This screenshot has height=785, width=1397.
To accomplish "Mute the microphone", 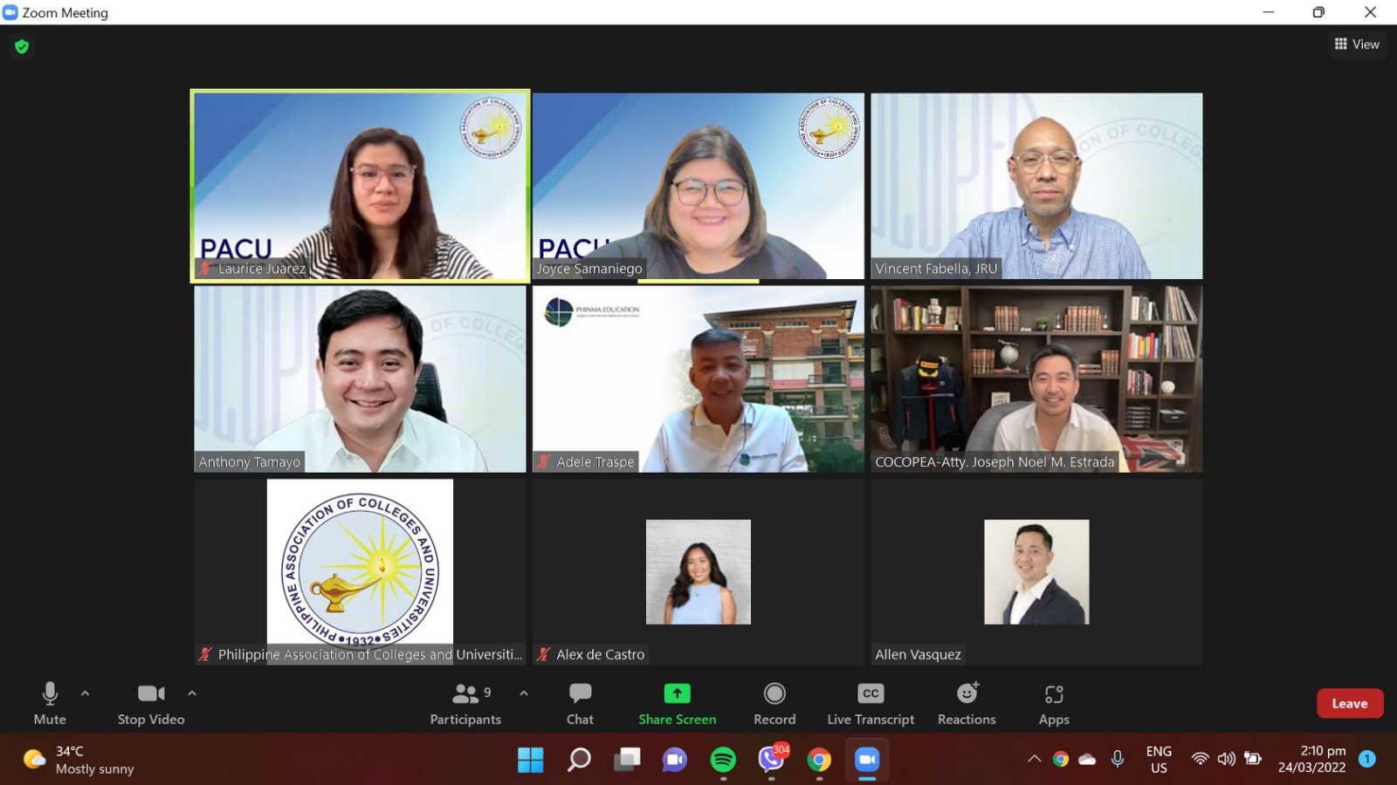I will (50, 703).
